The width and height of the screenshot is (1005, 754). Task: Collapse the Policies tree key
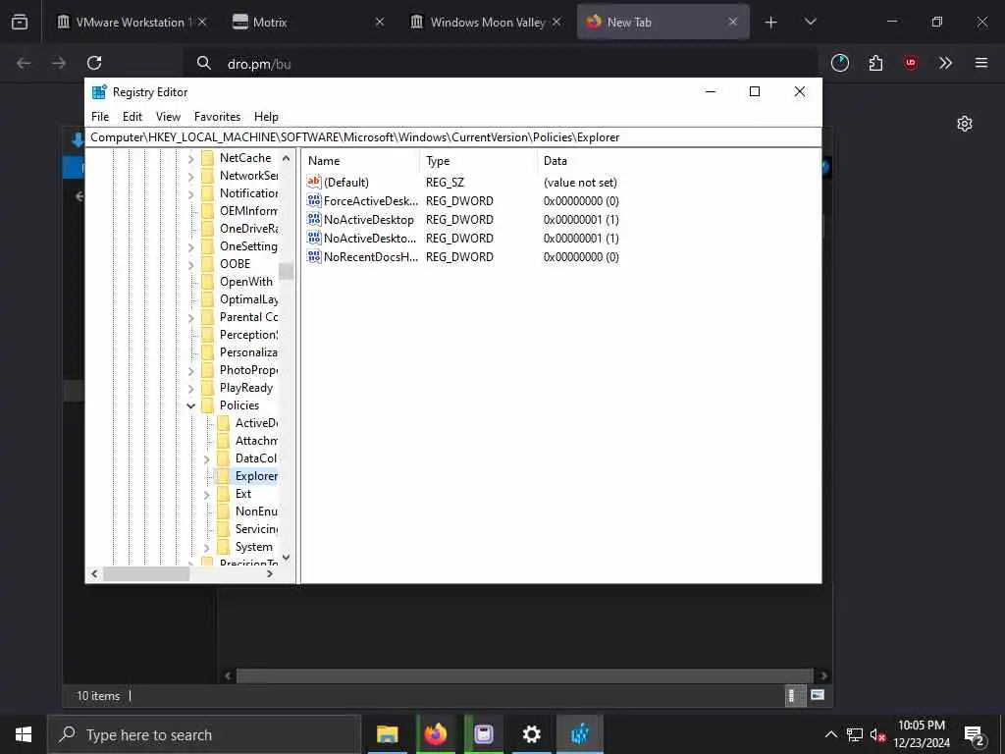coord(191,405)
